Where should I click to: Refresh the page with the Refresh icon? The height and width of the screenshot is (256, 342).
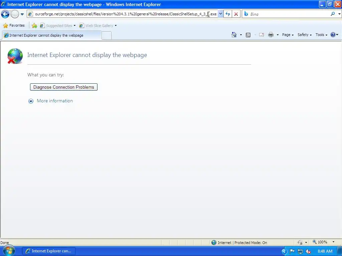tap(228, 14)
